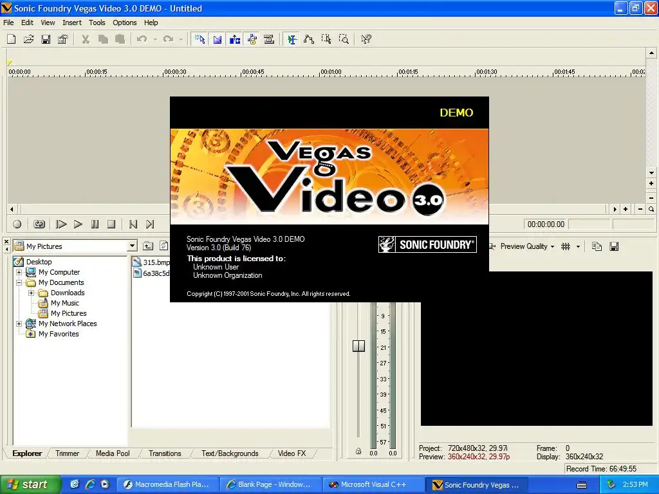Click the master volume fader handle
Screen dimensions: 659x494
tap(358, 346)
